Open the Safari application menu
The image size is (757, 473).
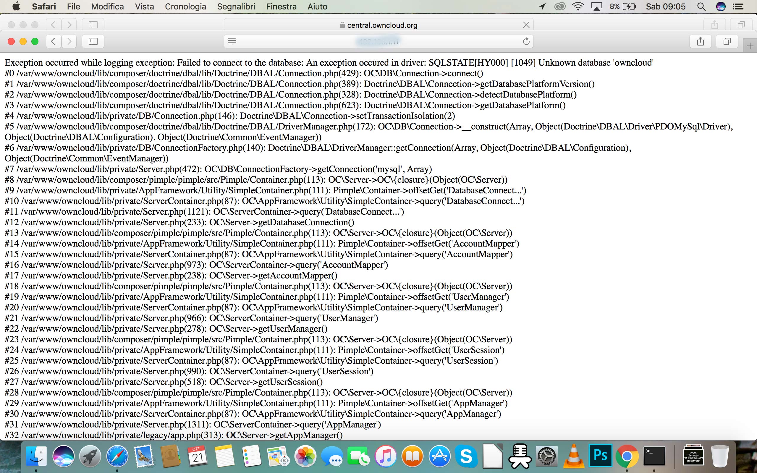coord(44,6)
